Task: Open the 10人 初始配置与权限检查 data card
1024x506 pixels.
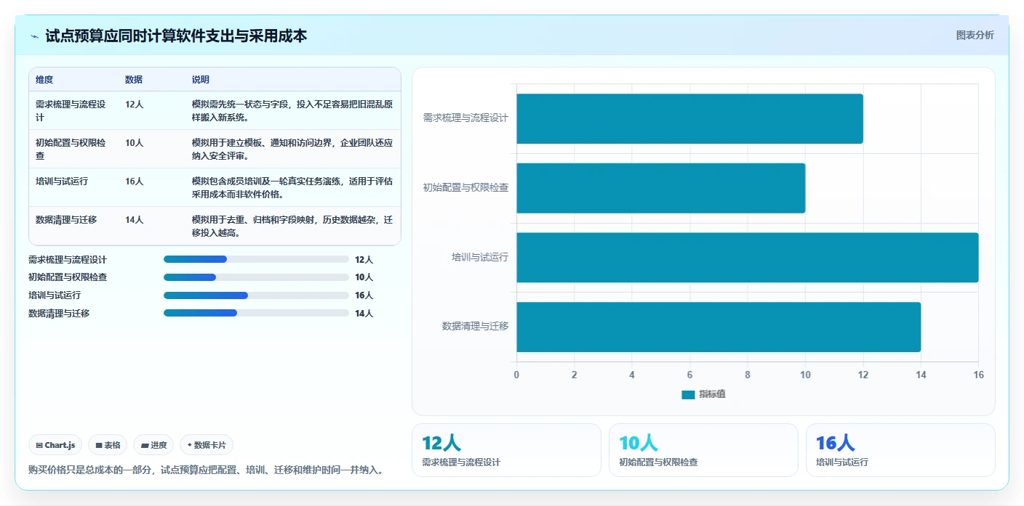Action: pyautogui.click(x=703, y=450)
